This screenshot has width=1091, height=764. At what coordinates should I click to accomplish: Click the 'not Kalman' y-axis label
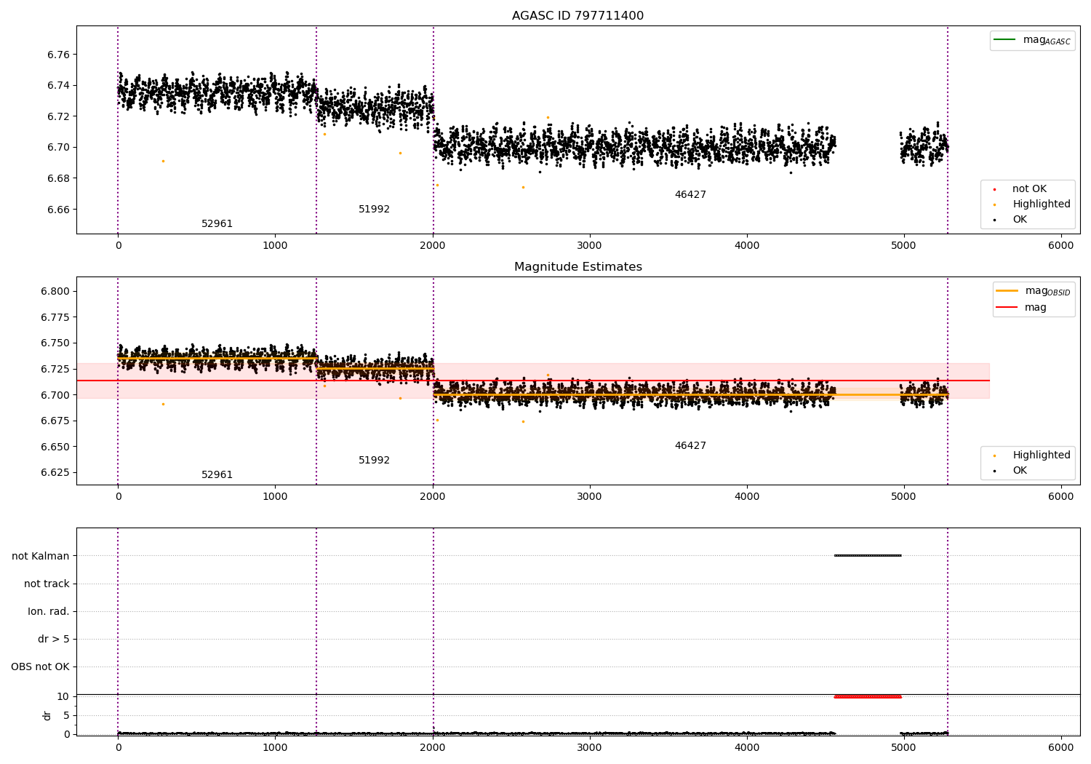(x=40, y=556)
